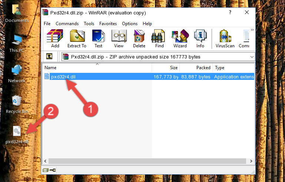
Task: Open the File menu
Action: pos(47,24)
